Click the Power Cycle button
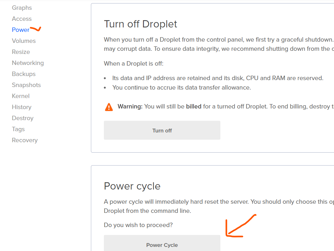The height and width of the screenshot is (251, 334). (x=162, y=245)
